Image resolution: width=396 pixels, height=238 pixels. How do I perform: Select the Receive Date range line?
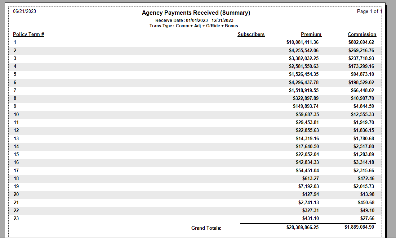pos(194,20)
